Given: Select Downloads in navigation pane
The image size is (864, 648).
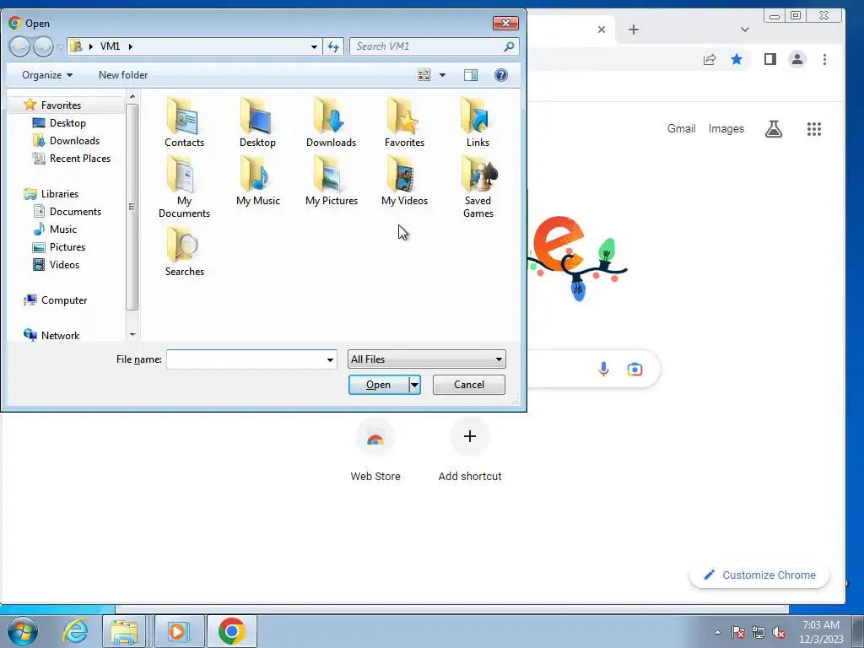Looking at the screenshot, I should pos(74,141).
